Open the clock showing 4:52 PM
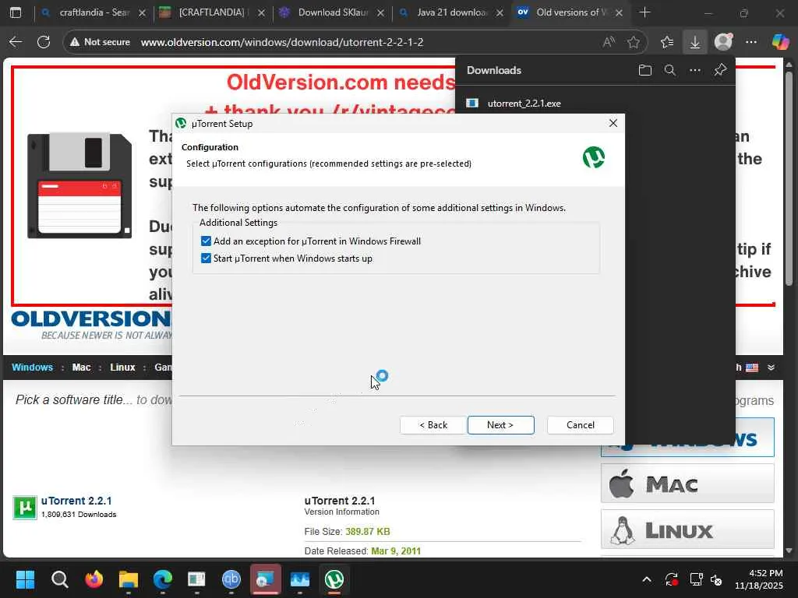Image resolution: width=798 pixels, height=598 pixels. click(759, 579)
